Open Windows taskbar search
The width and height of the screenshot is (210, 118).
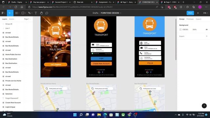(81, 115)
